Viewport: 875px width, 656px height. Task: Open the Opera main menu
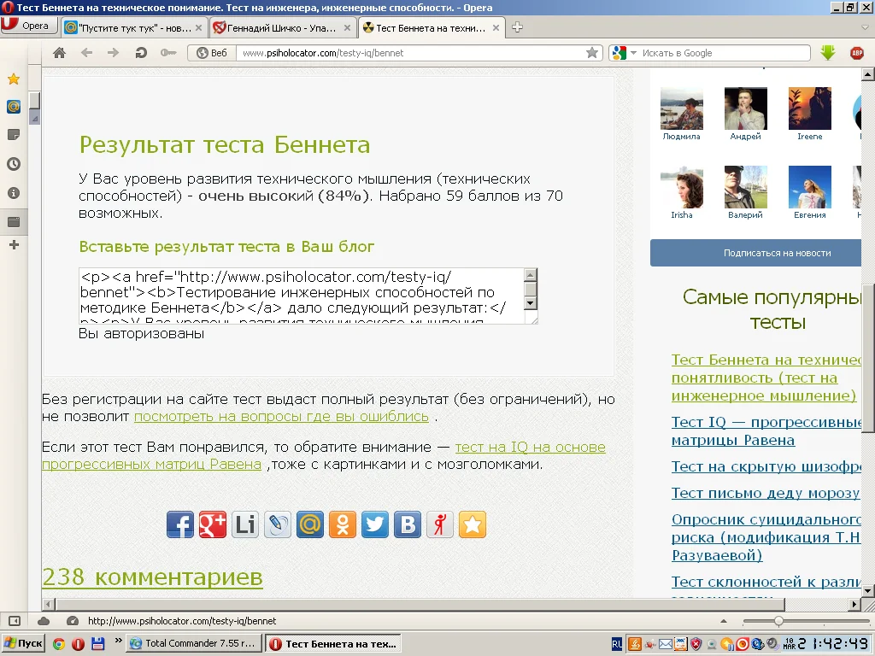click(x=27, y=26)
